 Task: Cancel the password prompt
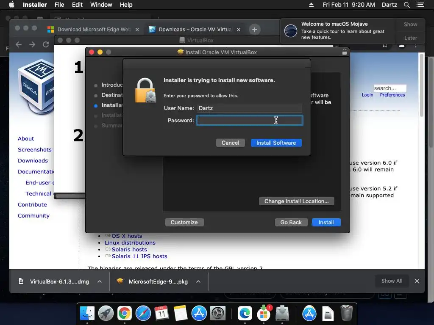(x=230, y=143)
